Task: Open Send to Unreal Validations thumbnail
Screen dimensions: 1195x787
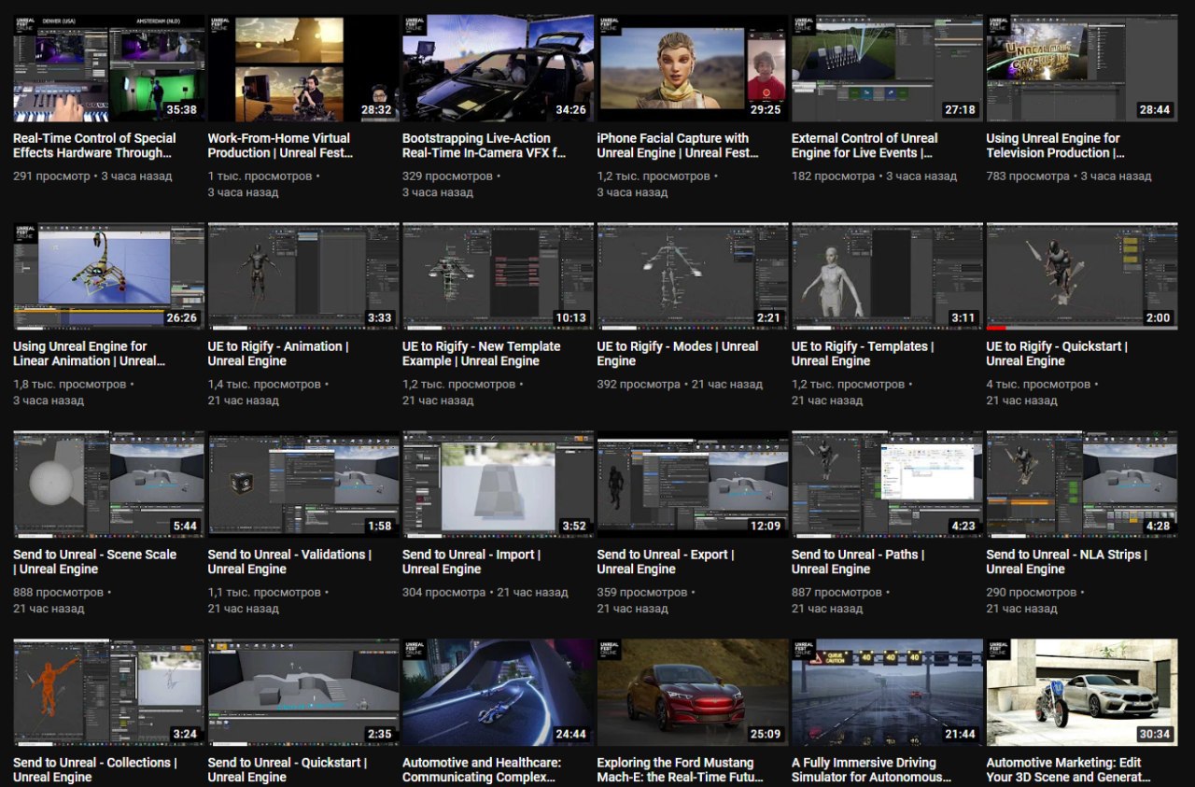Action: pos(303,485)
